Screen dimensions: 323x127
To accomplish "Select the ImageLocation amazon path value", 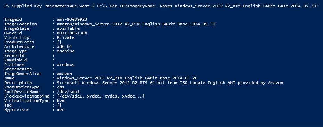I will 136,24.
